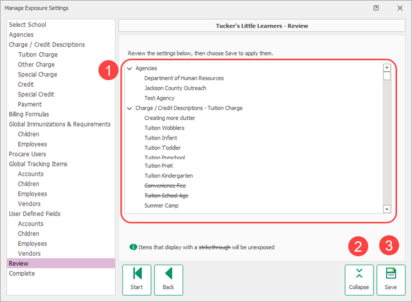Select the struck-through Tuition School Age item
The width and height of the screenshot is (412, 302).
tap(166, 196)
